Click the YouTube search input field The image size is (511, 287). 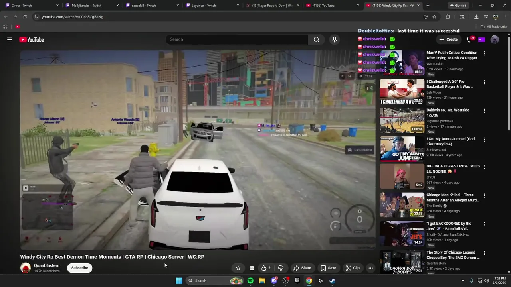point(237,39)
